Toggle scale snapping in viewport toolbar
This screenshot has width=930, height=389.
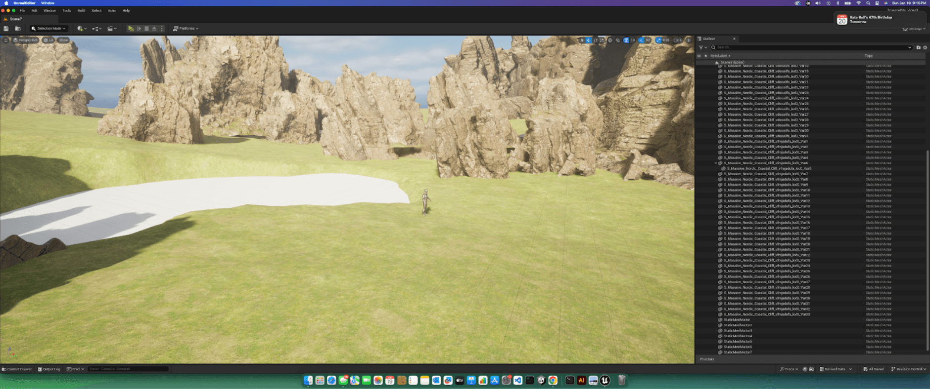tap(658, 40)
